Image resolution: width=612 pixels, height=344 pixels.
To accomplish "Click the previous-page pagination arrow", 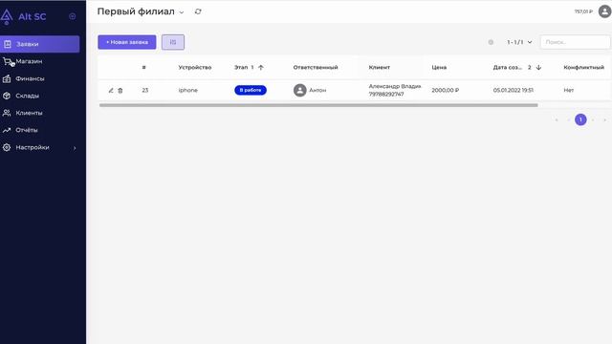I will point(569,119).
